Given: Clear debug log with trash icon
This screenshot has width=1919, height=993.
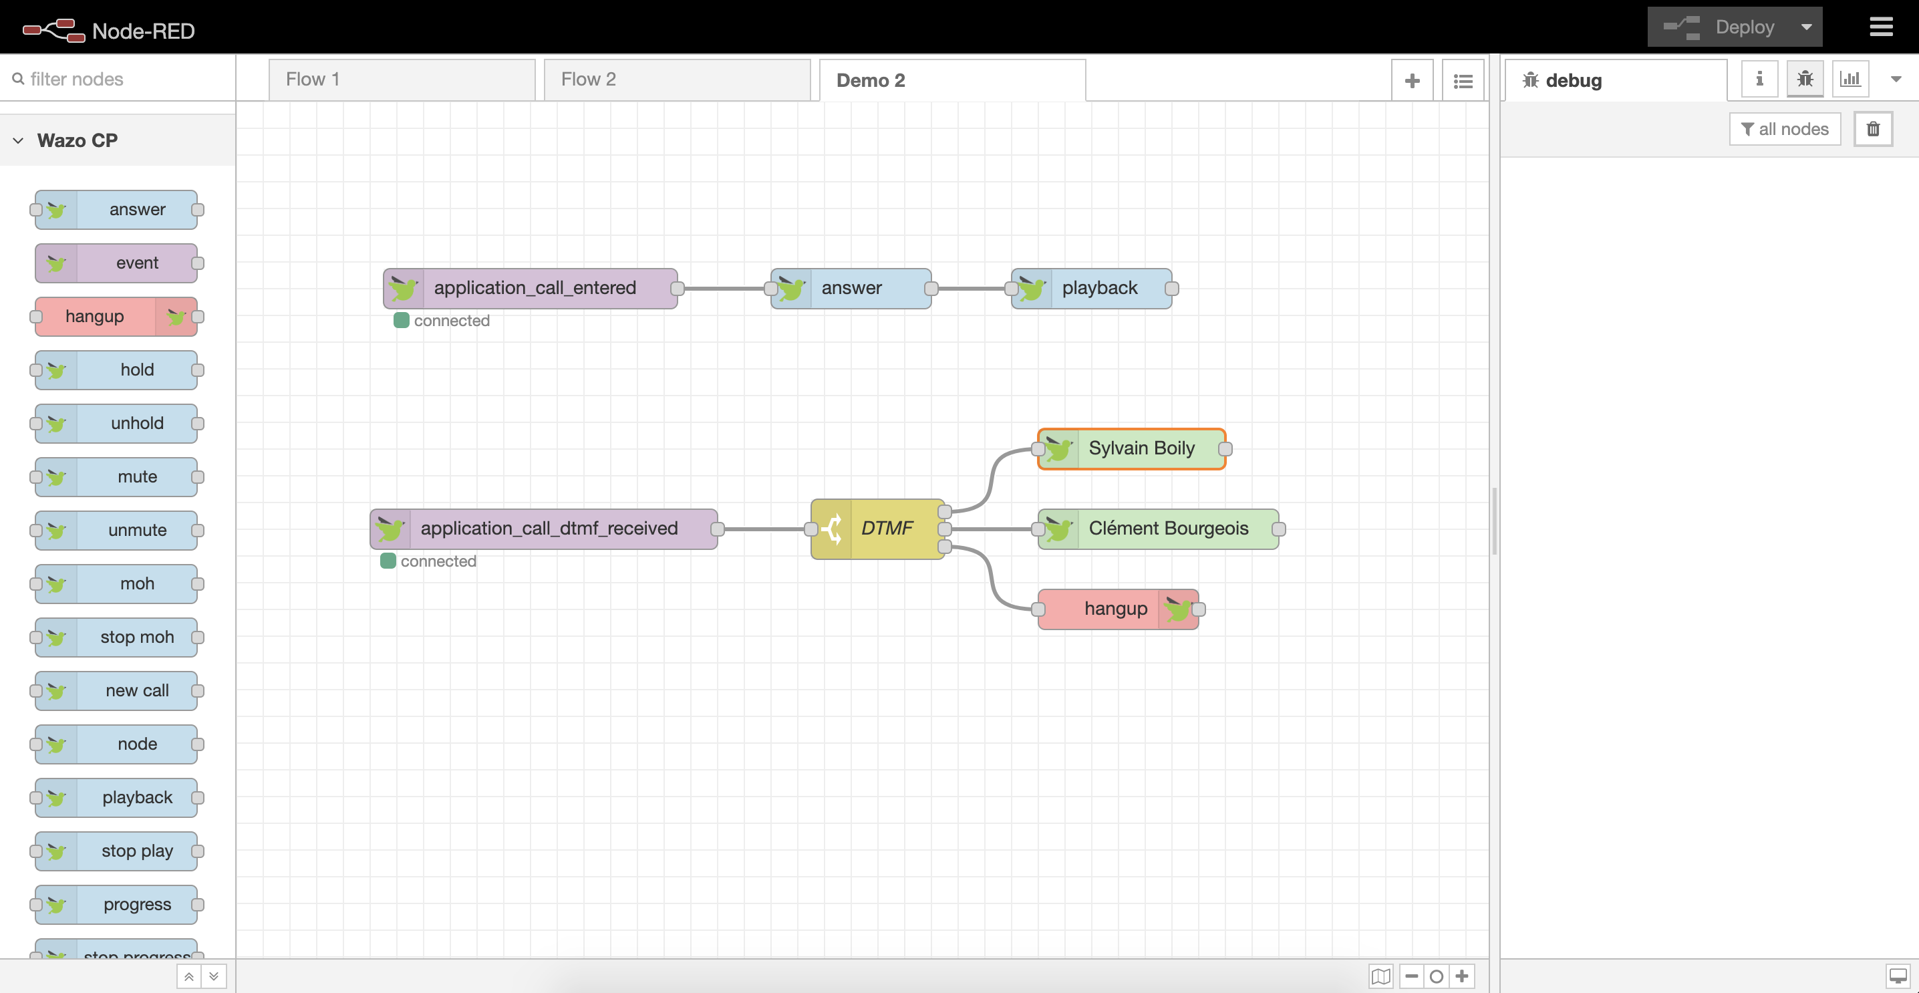Looking at the screenshot, I should 1873,129.
